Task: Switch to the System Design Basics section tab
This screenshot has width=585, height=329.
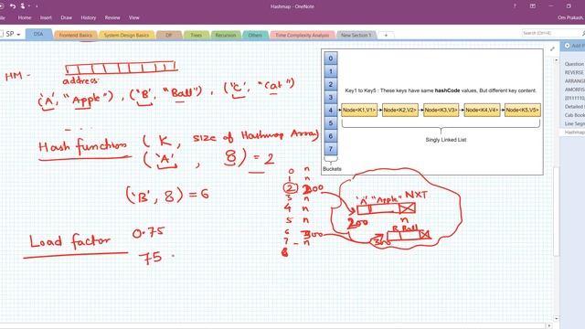Action: click(x=126, y=35)
